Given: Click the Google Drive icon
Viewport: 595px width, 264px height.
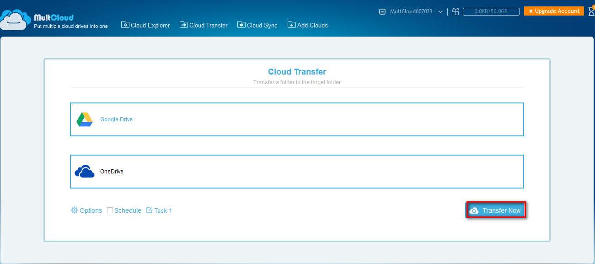Looking at the screenshot, I should pos(85,119).
